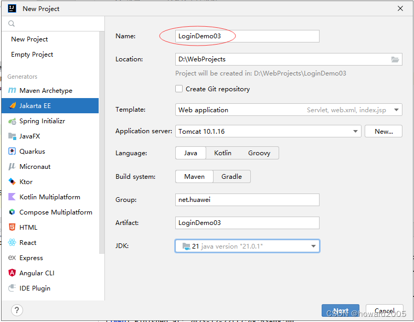Enable Create Git repository checkbox
This screenshot has width=414, height=322.
[179, 89]
